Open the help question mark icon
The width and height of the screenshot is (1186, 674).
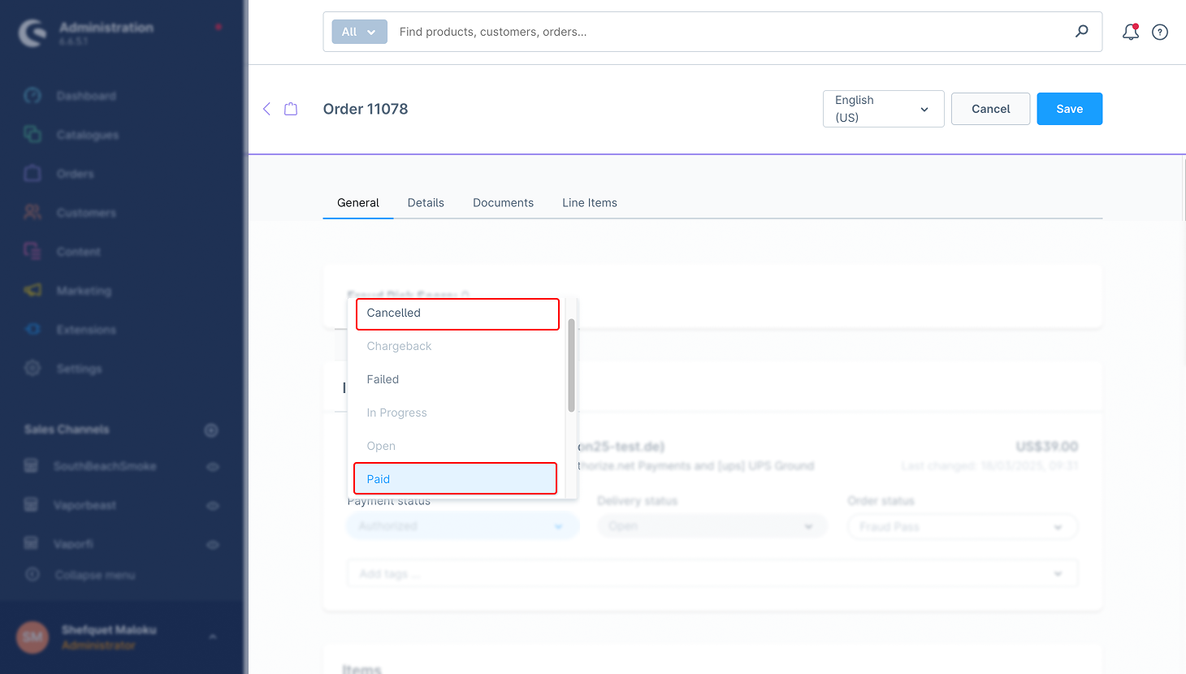pyautogui.click(x=1160, y=32)
